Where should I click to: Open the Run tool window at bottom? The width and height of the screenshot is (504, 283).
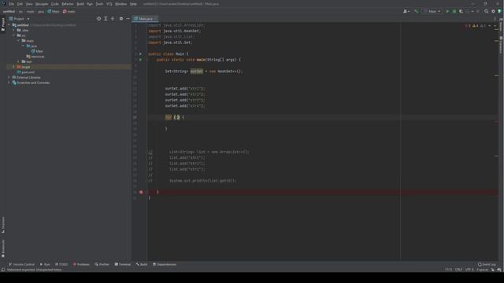[45, 264]
